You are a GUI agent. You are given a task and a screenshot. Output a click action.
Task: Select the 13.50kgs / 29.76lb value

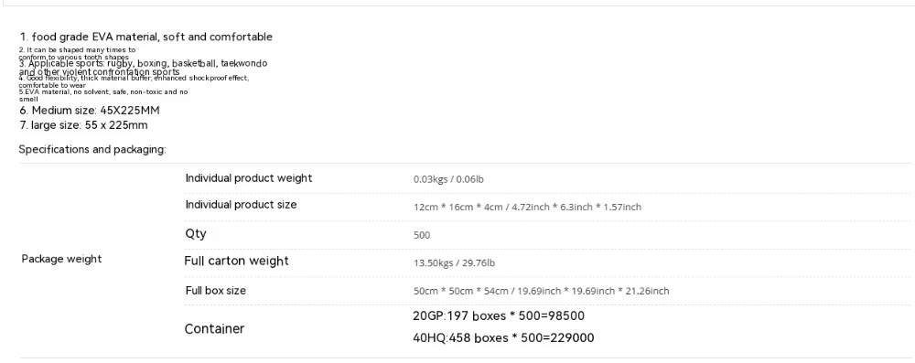pyautogui.click(x=454, y=262)
